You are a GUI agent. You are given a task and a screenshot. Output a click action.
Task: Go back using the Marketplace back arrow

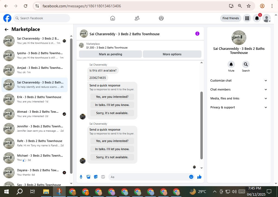7,30
